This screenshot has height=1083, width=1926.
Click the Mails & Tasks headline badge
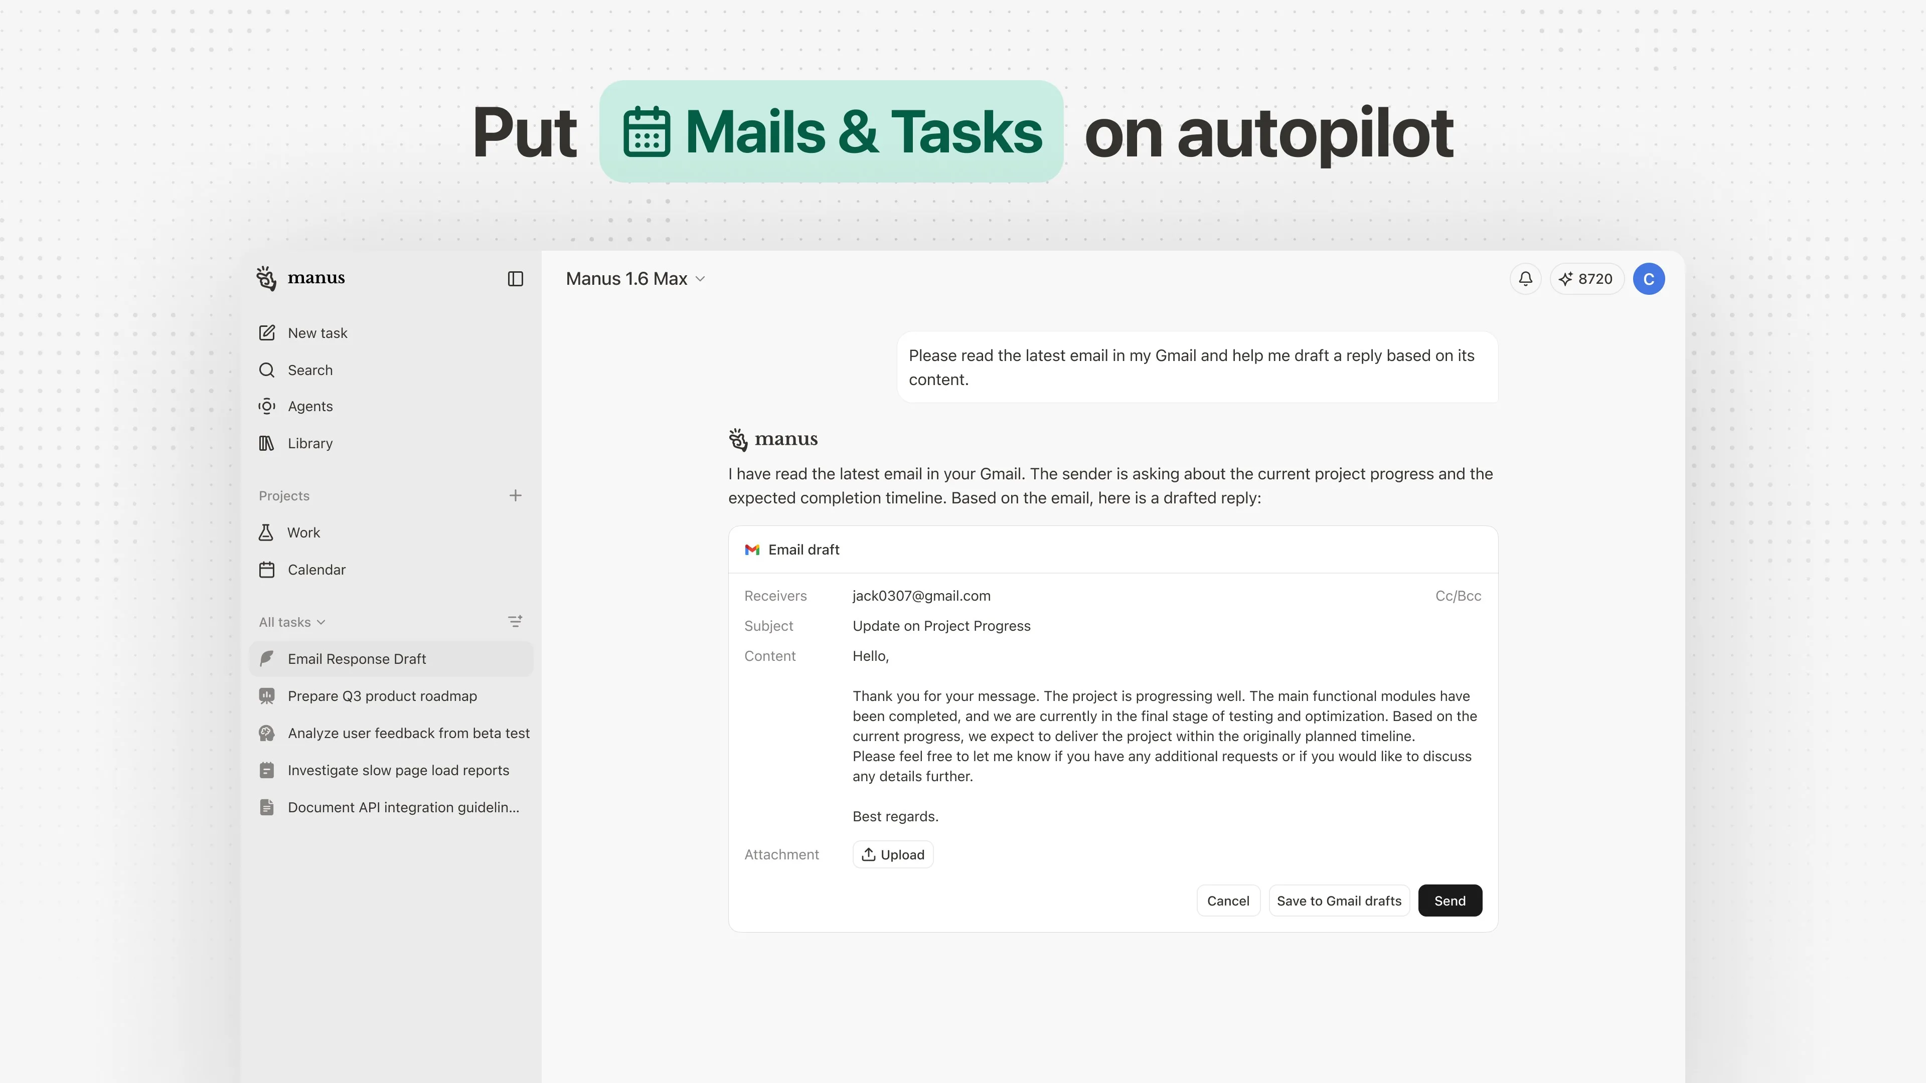click(x=832, y=131)
